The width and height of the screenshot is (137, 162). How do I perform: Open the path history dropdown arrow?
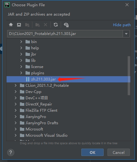click(126, 34)
